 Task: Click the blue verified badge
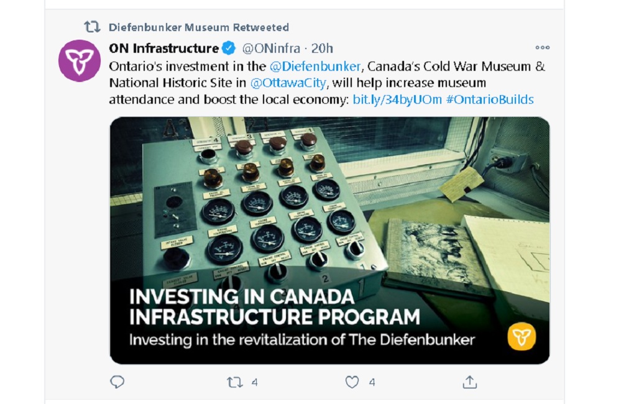tap(229, 48)
